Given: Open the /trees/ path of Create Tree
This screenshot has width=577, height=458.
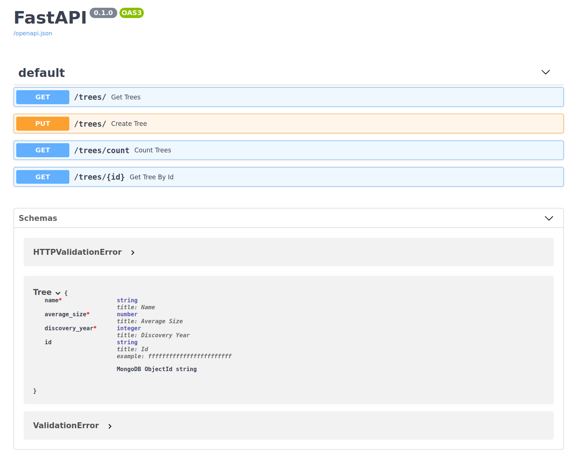Looking at the screenshot, I should point(90,124).
